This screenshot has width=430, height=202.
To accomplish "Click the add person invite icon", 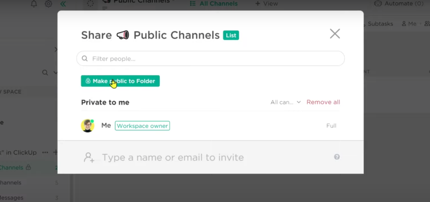I will click(89, 157).
